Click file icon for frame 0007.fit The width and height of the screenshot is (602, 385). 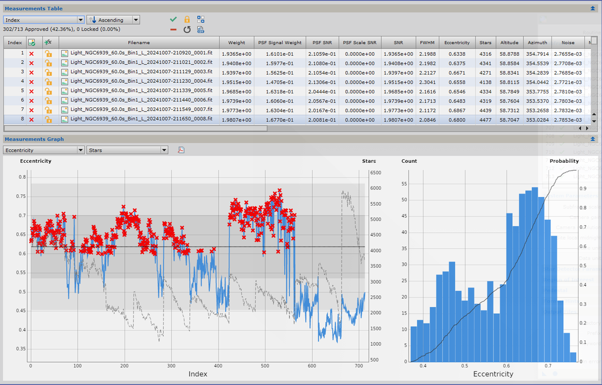point(65,110)
